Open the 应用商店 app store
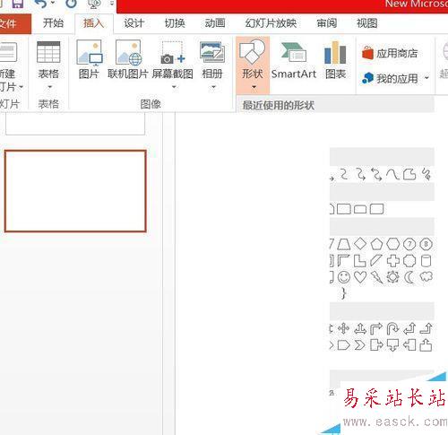This screenshot has width=448, height=435. click(390, 53)
